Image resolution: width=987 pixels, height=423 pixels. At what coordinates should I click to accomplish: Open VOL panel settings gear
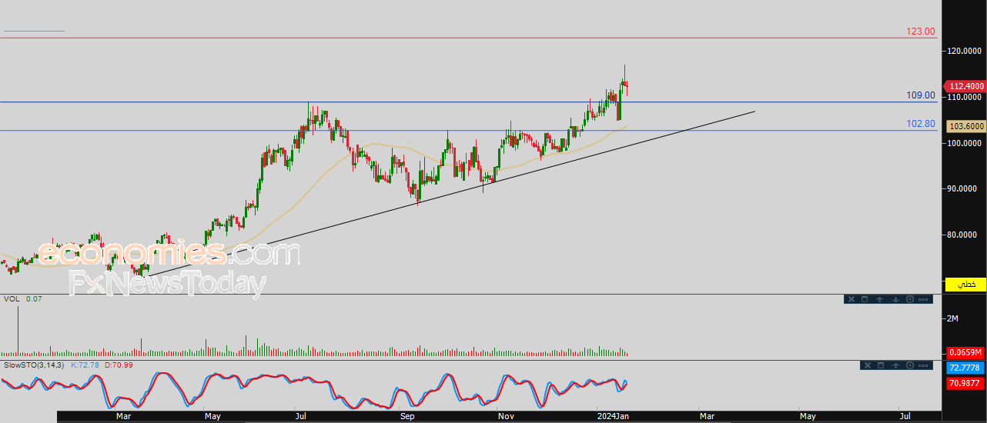(910, 299)
